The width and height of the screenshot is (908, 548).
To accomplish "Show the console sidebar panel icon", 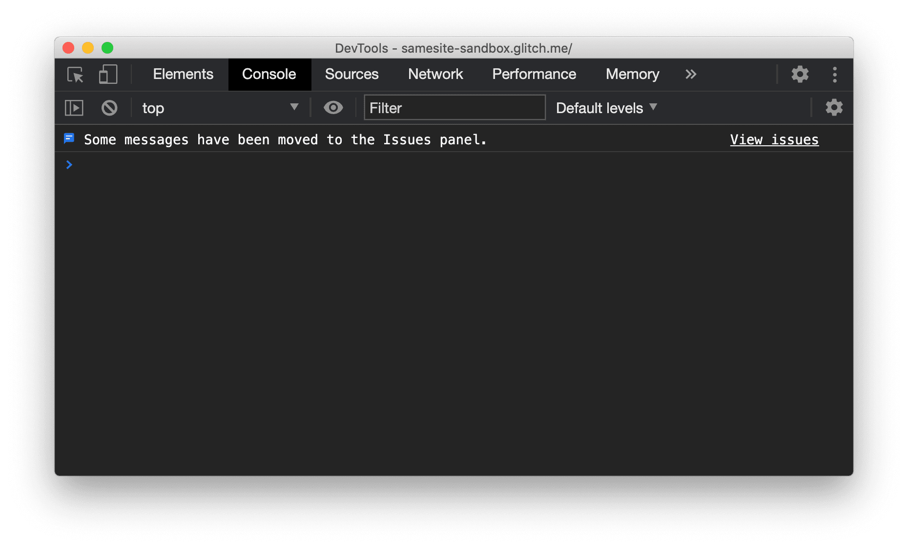I will pos(74,108).
